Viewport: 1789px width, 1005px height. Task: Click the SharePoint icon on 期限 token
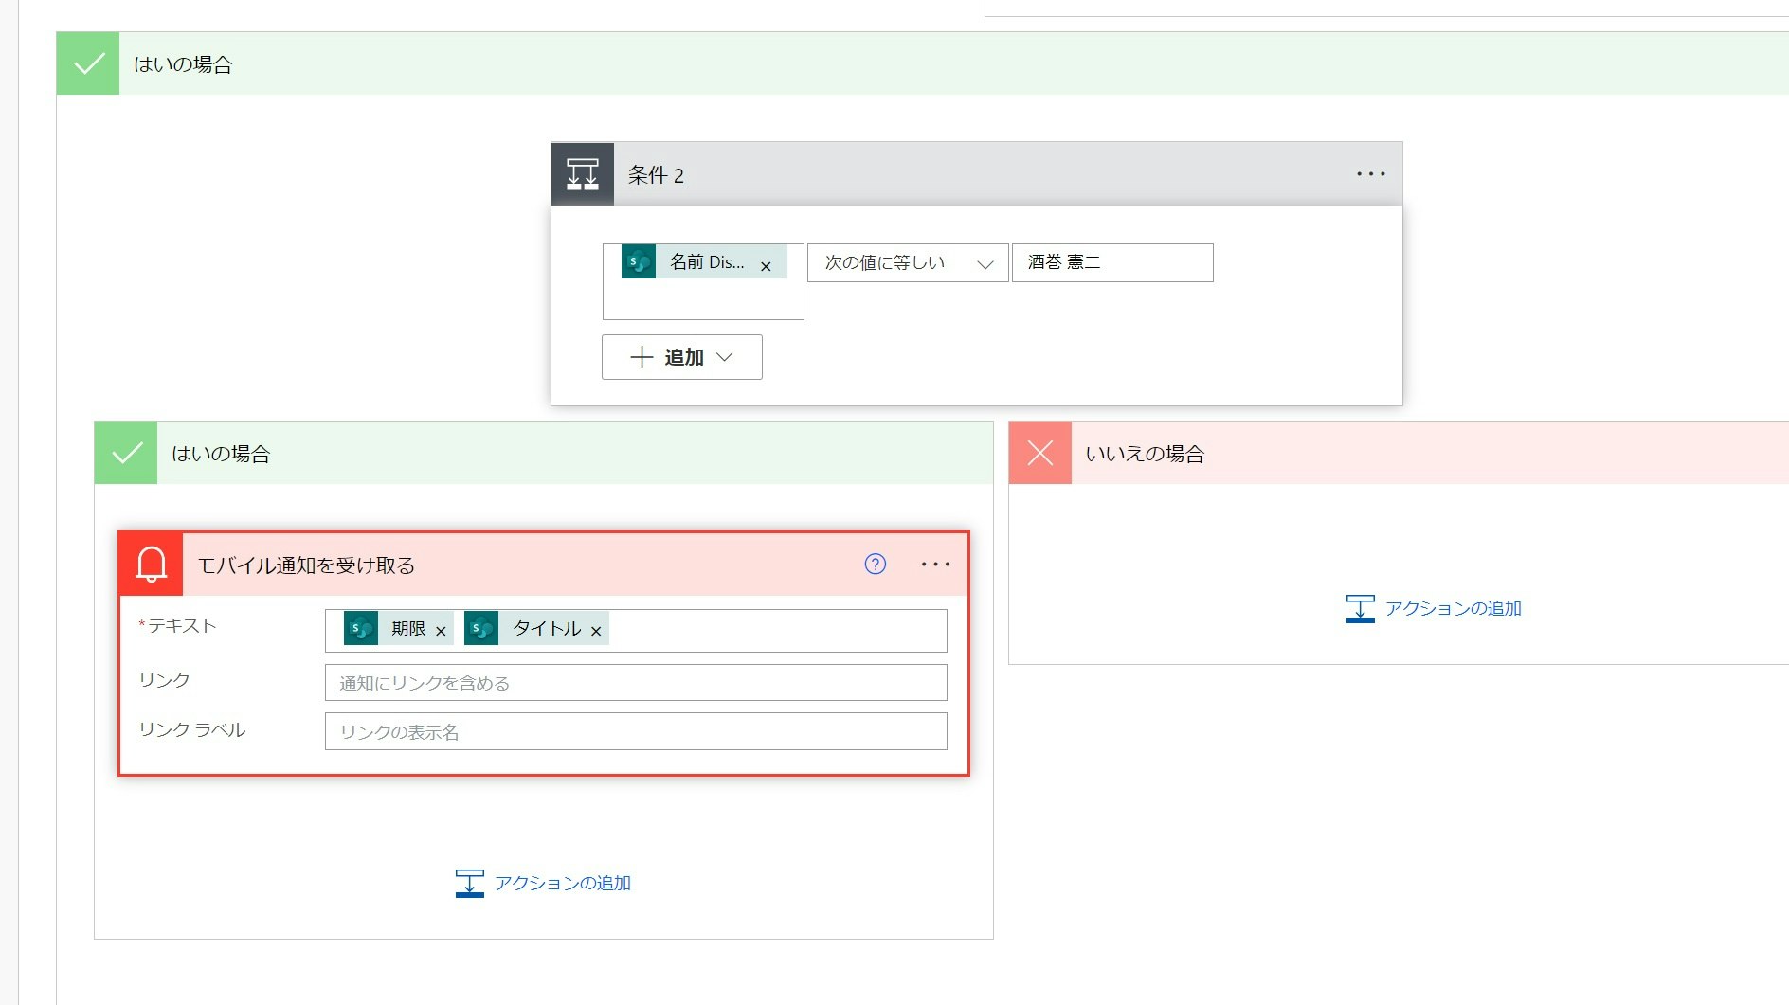361,628
